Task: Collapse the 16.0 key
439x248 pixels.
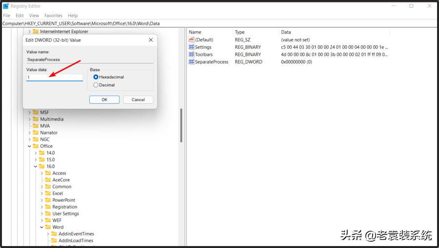Action: point(36,166)
